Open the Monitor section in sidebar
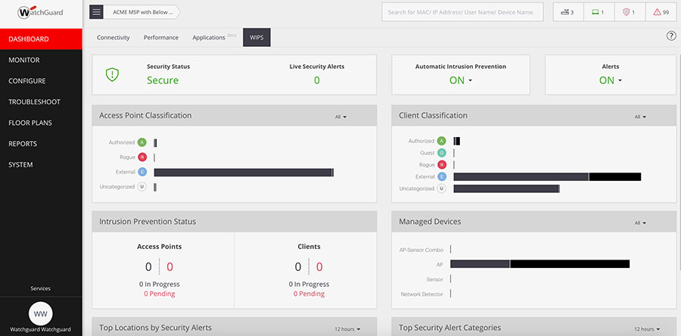 24,60
